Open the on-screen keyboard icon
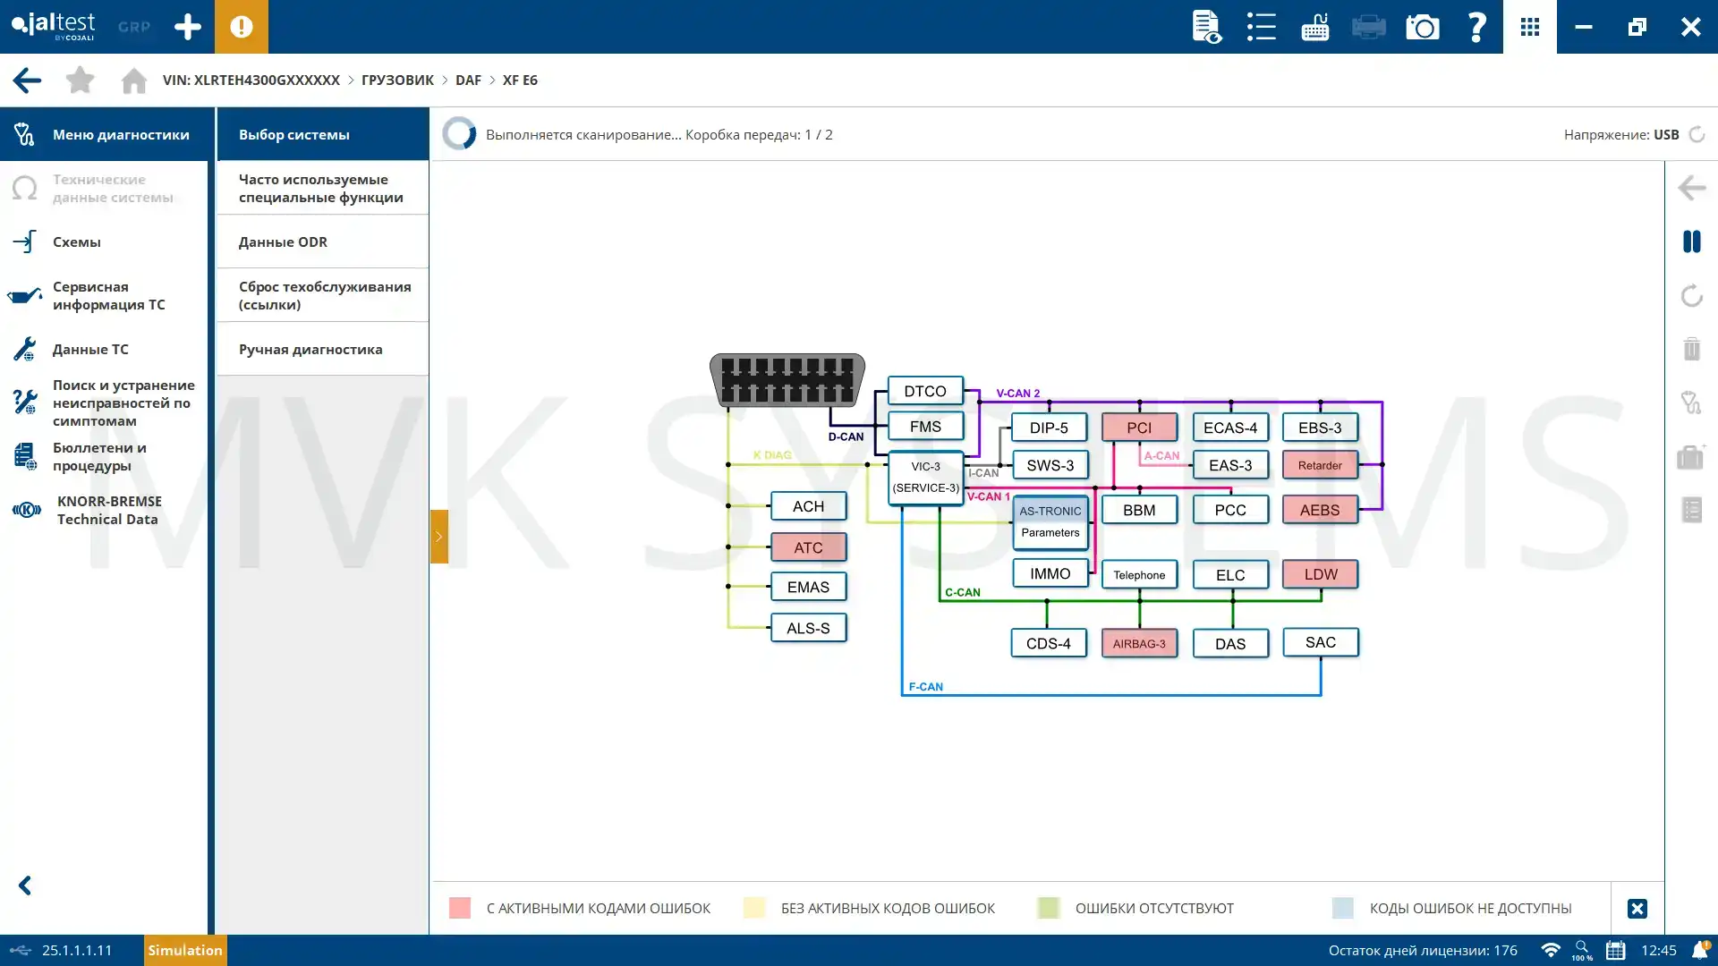The height and width of the screenshot is (966, 1718). pyautogui.click(x=1315, y=27)
